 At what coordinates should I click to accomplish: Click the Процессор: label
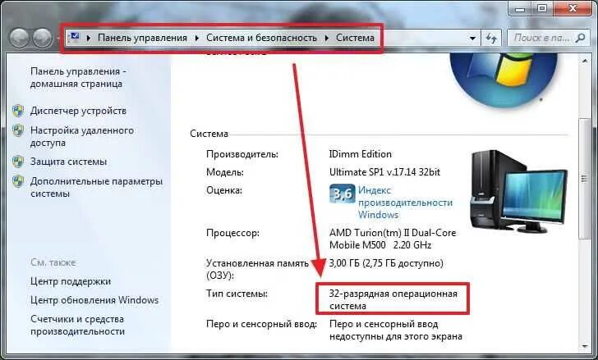232,233
